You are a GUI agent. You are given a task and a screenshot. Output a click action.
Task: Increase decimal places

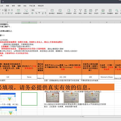[43, 13]
